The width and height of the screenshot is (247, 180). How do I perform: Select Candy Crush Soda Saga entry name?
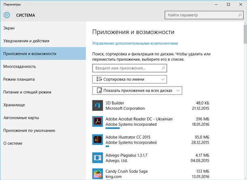[x=126, y=171]
